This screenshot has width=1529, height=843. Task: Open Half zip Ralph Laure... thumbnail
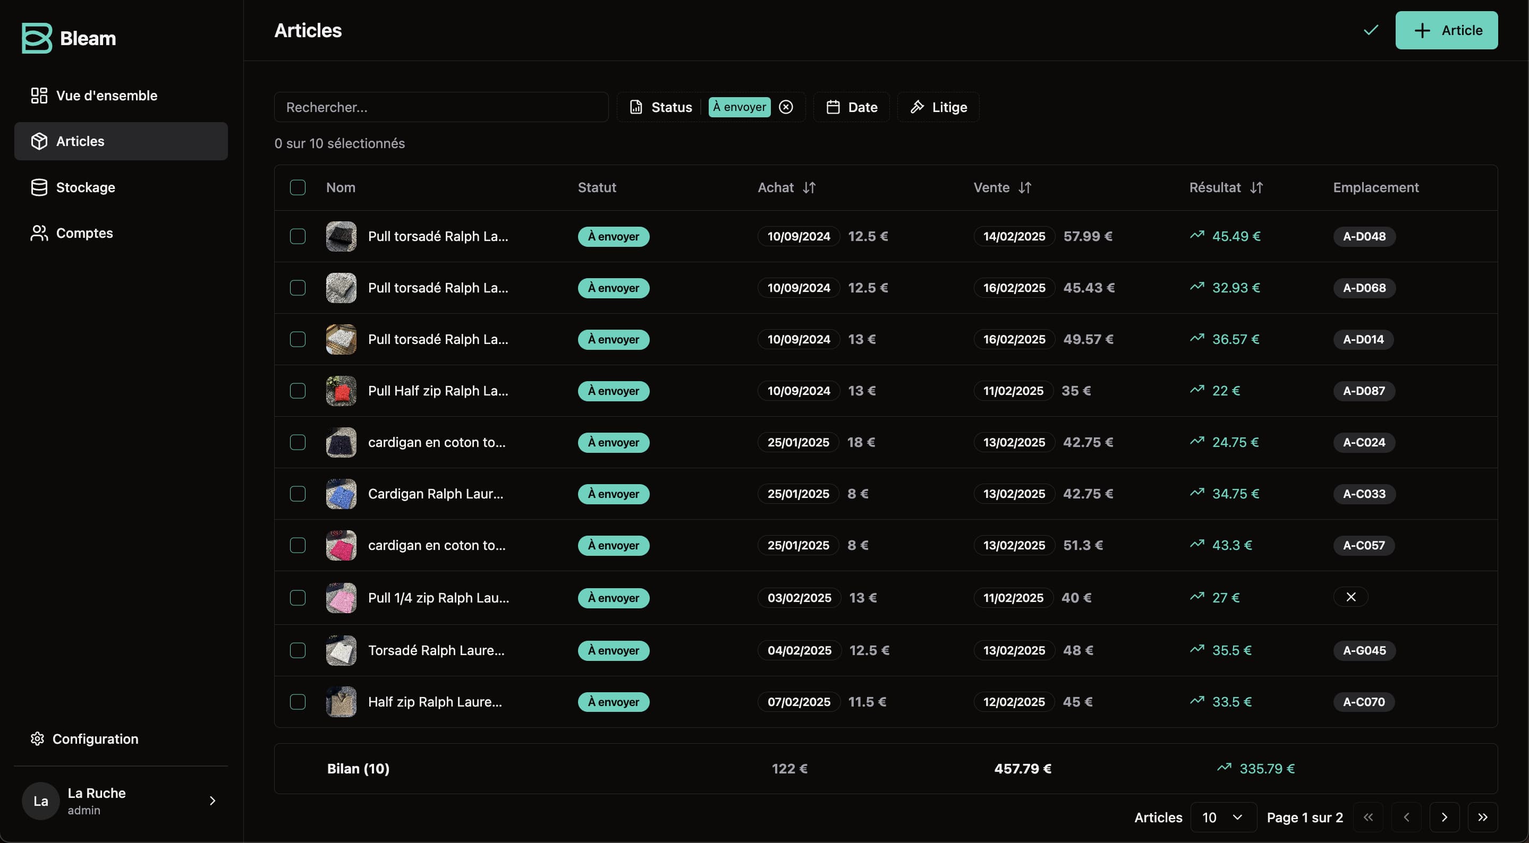(341, 702)
